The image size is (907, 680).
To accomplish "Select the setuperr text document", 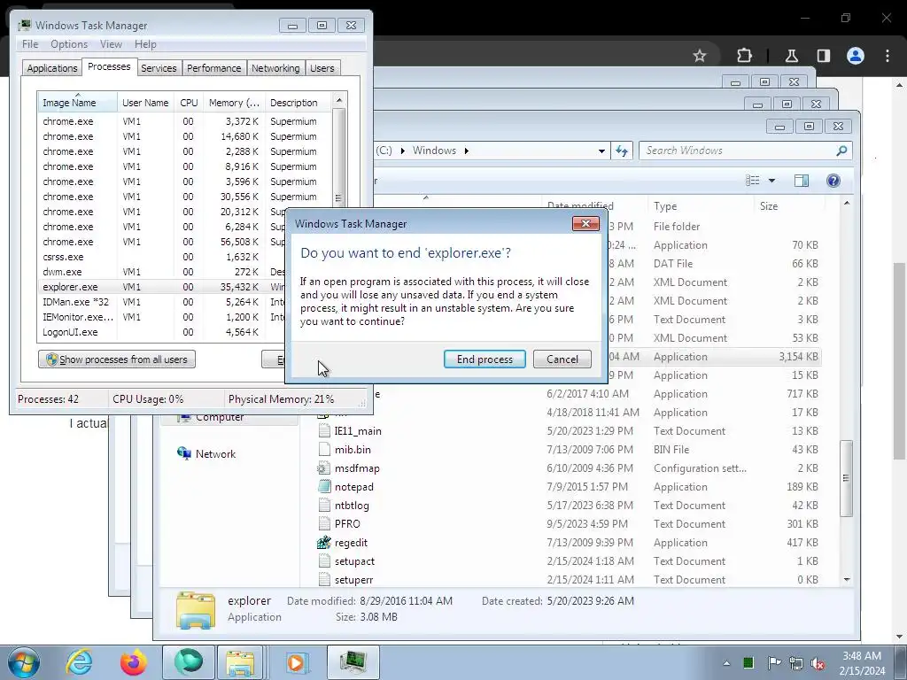I will click(x=353, y=579).
